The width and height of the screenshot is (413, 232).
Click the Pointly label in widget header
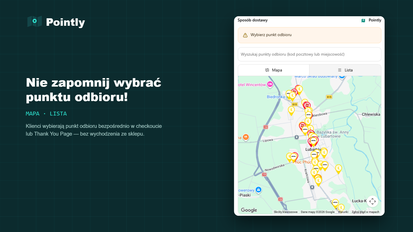(x=375, y=20)
